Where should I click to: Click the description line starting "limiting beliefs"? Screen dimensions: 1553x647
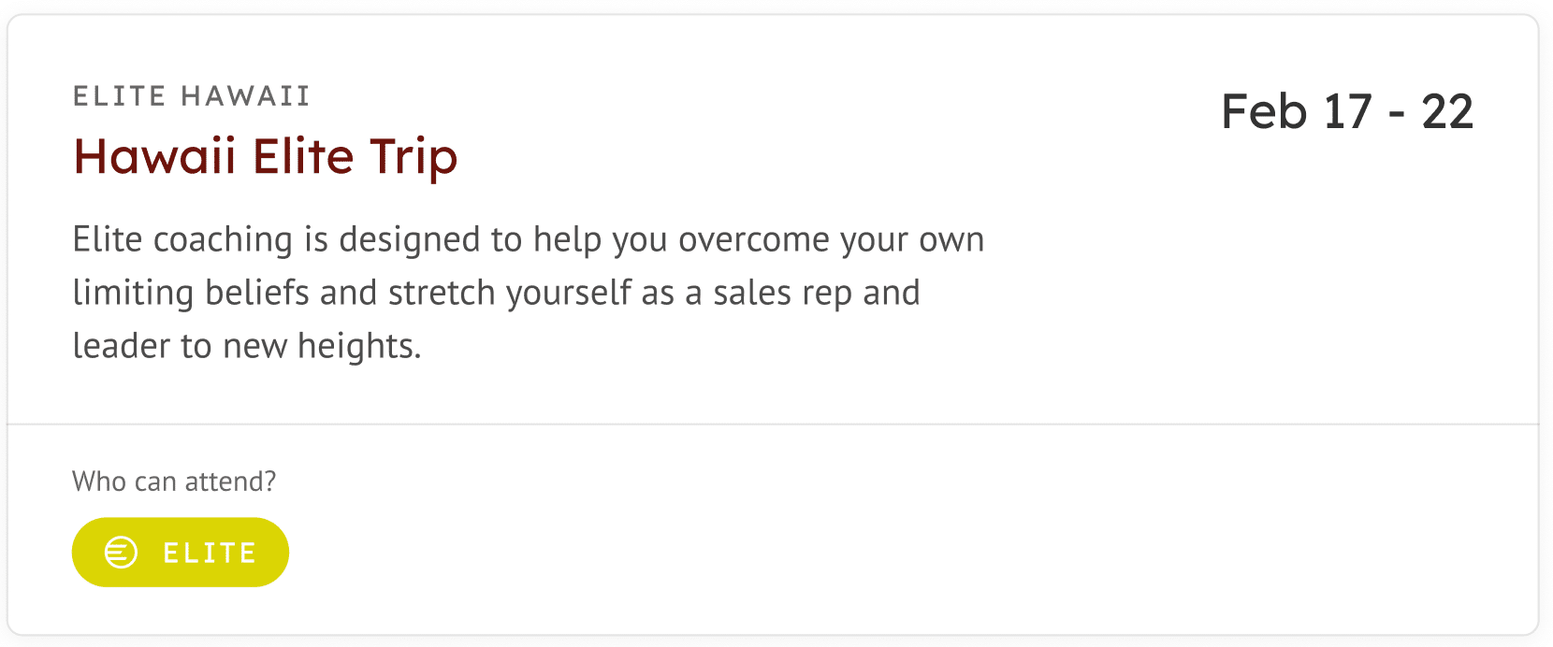[x=497, y=294]
